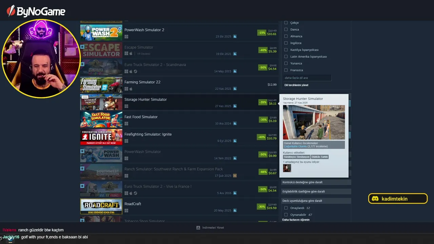Click the streamer webcam circle
Screen dimensions: 434x244
click(41, 58)
